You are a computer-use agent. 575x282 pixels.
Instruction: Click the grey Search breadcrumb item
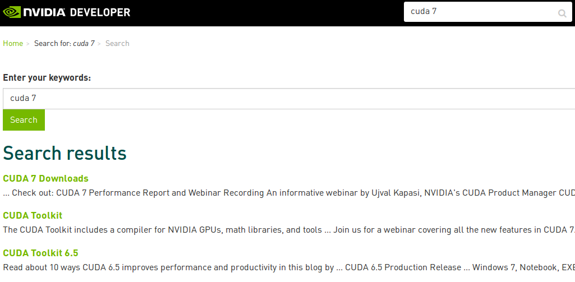pos(117,43)
